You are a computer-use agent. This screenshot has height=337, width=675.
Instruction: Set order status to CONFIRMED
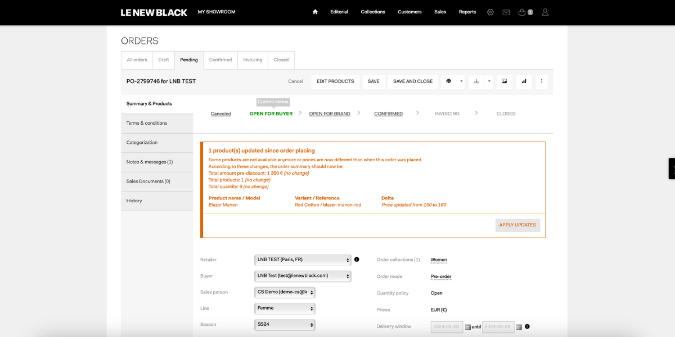pos(389,114)
